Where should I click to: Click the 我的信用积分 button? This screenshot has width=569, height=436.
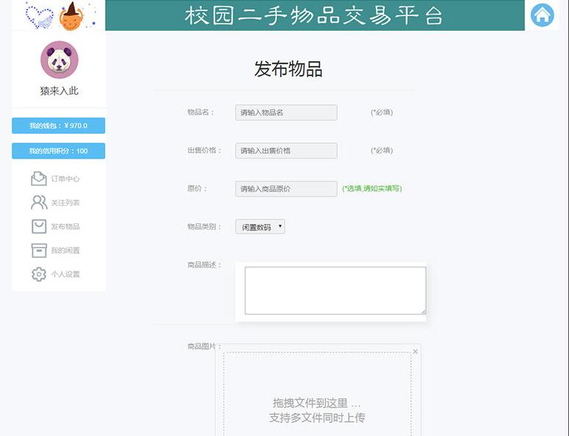[x=59, y=151]
